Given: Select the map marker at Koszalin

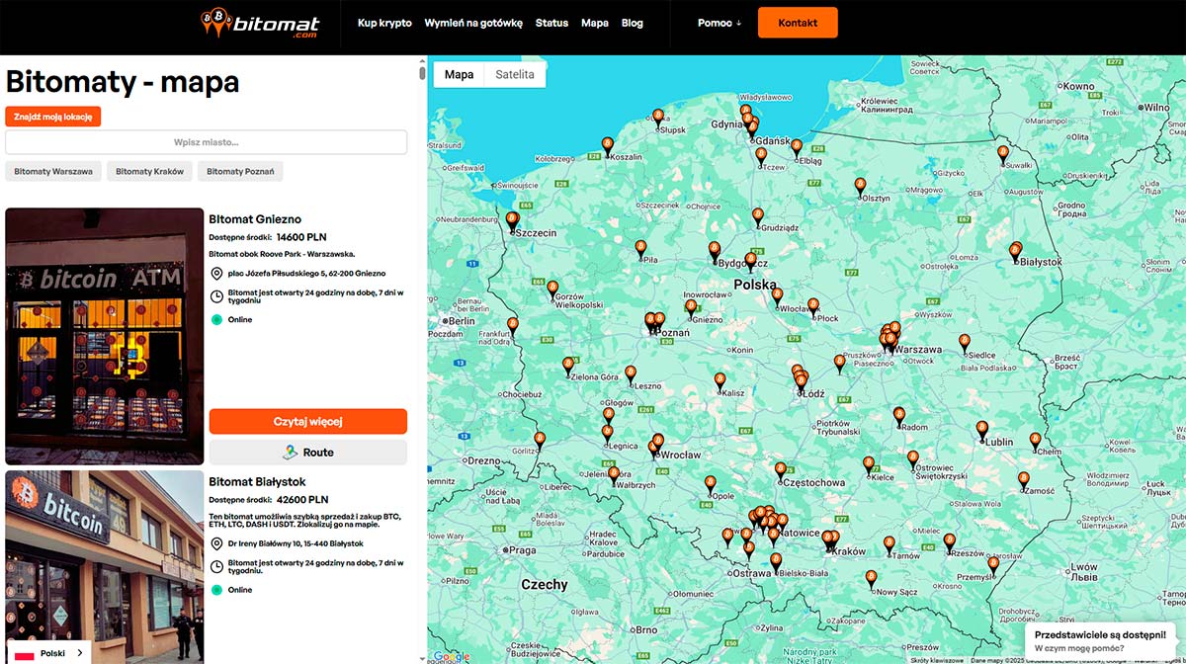Looking at the screenshot, I should click(x=608, y=144).
